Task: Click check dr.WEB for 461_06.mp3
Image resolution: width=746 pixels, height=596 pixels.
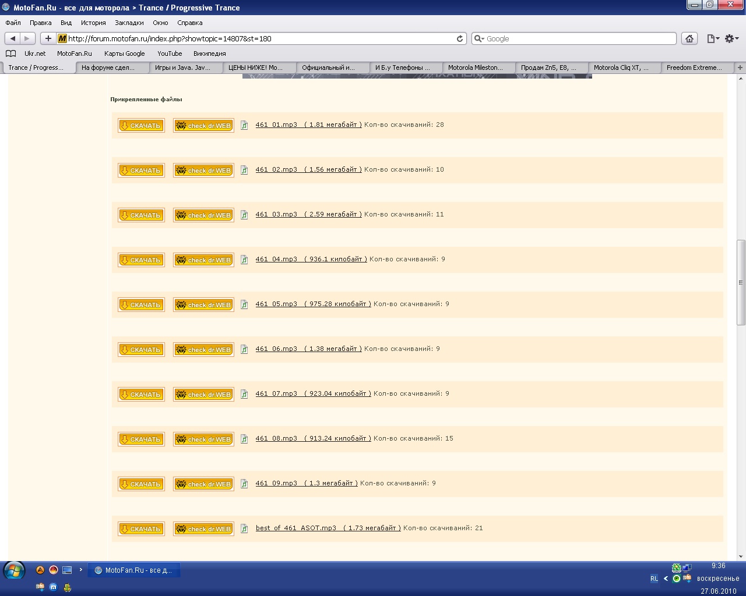Action: (x=203, y=350)
